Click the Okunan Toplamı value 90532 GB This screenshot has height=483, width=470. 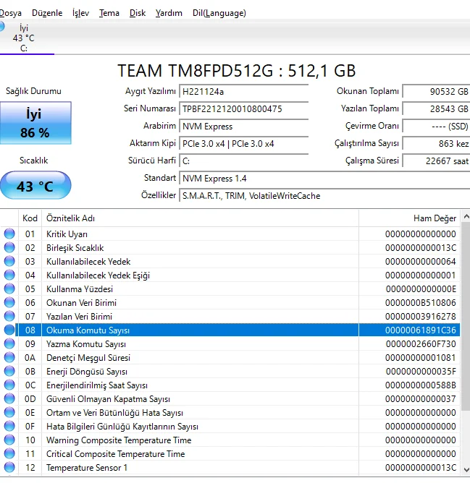point(437,92)
